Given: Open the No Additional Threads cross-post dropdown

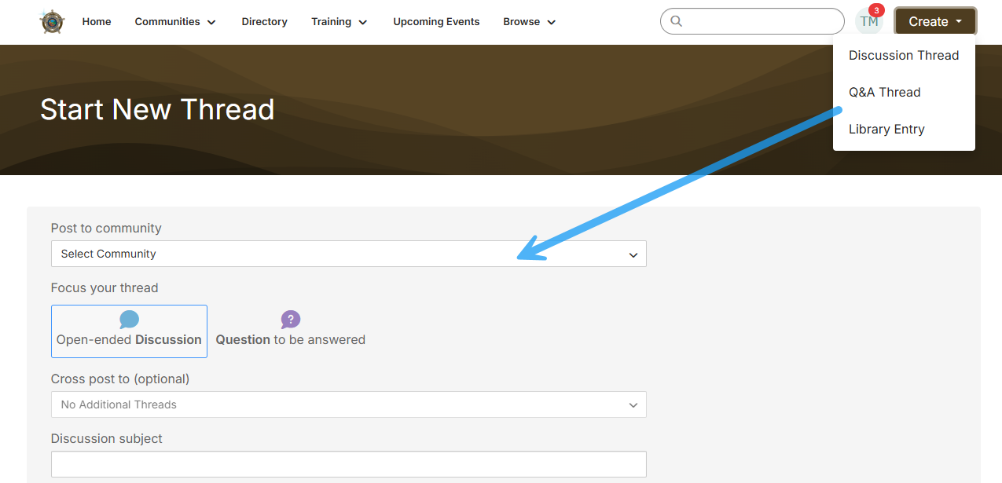Looking at the screenshot, I should tap(348, 404).
